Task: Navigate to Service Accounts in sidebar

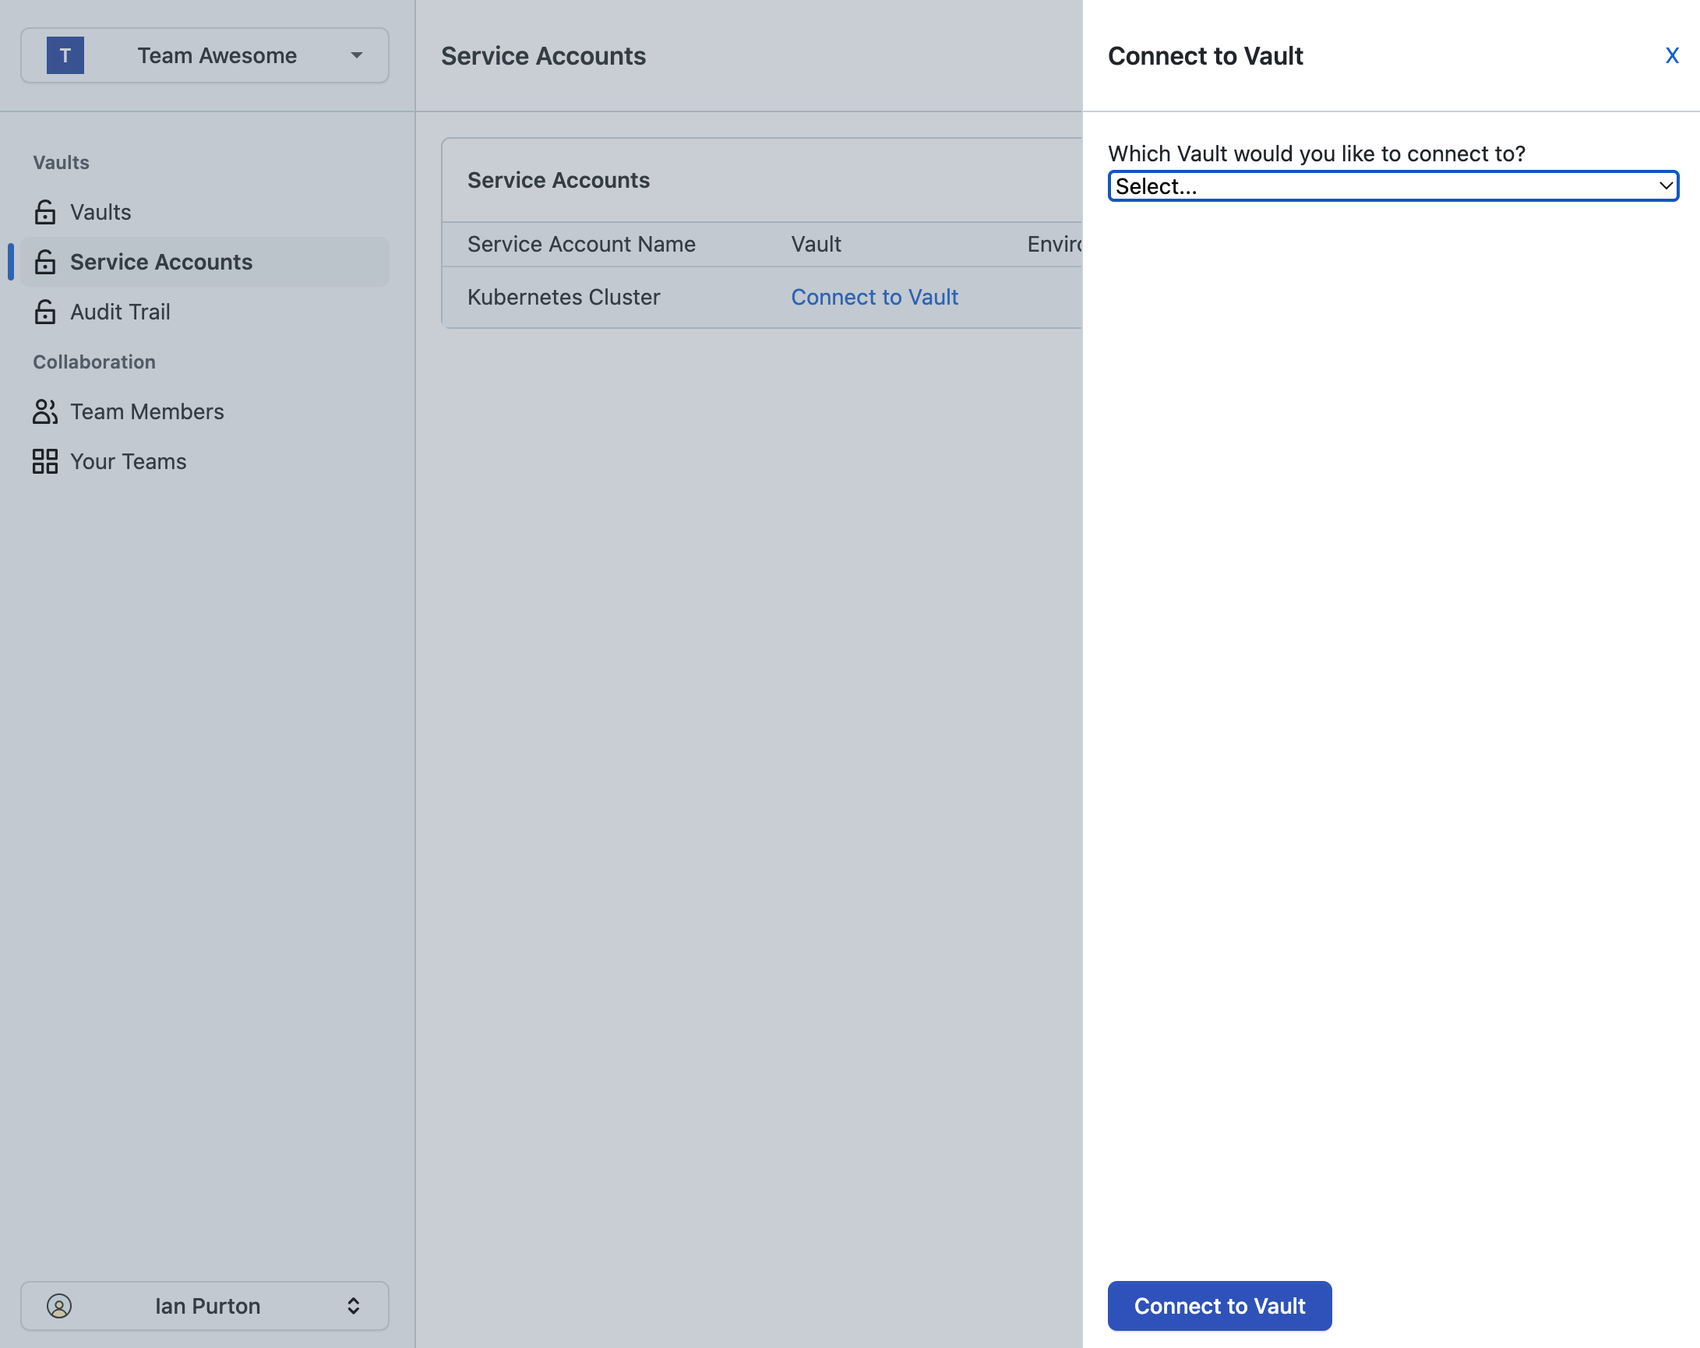Action: 160,262
